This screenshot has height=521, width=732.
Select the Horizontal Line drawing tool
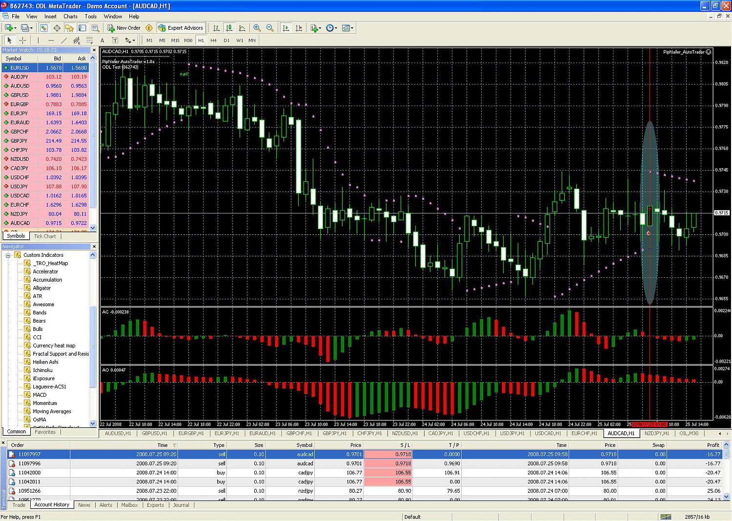coord(51,40)
